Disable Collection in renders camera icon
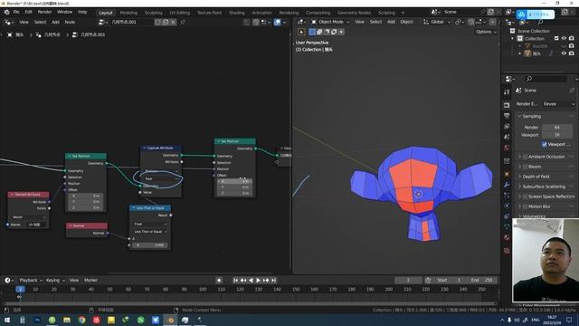This screenshot has height=326, width=579. pyautogui.click(x=572, y=38)
